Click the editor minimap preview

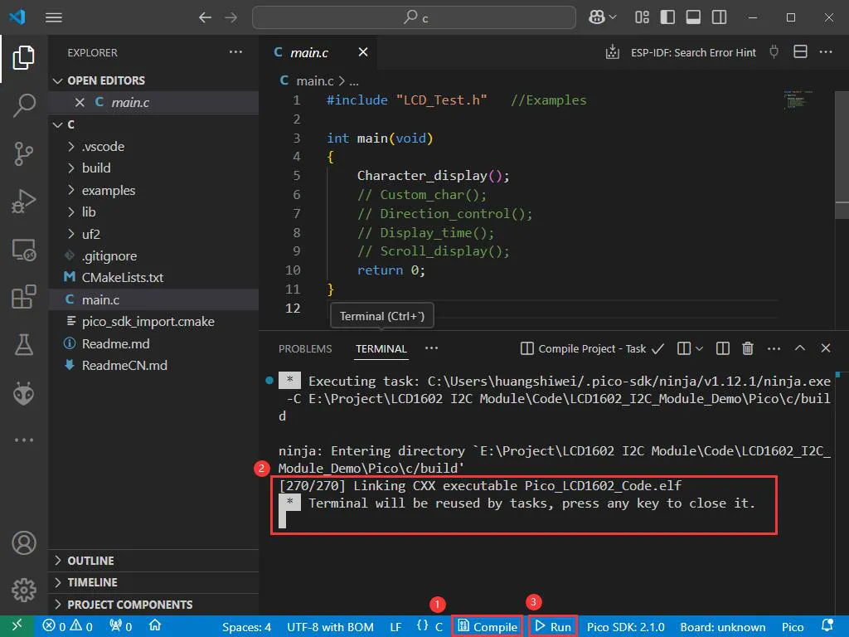[x=798, y=100]
